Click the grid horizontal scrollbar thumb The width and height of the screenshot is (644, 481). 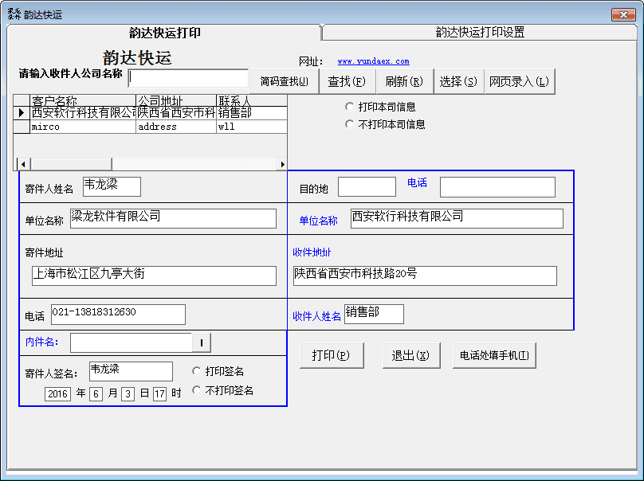tap(71, 164)
